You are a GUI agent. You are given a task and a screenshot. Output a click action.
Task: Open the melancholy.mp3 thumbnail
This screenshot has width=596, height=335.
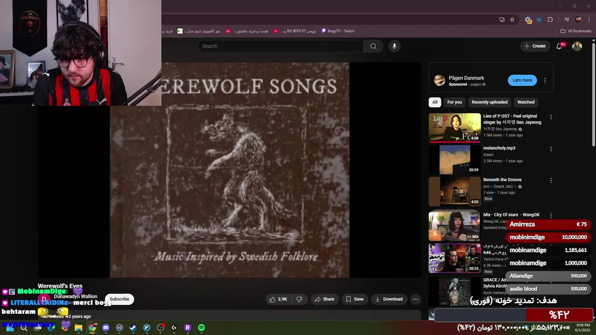(454, 160)
